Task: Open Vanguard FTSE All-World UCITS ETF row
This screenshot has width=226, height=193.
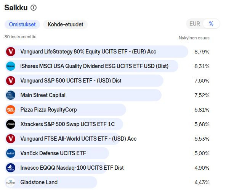Action: pos(79,139)
